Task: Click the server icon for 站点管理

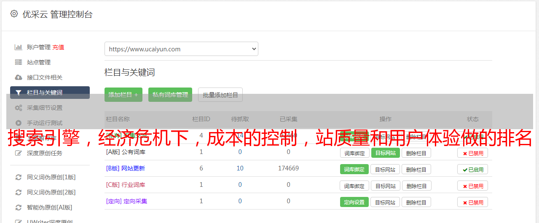Action: coord(18,62)
